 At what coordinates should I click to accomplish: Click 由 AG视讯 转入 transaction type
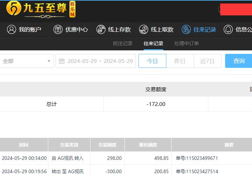tap(68, 158)
